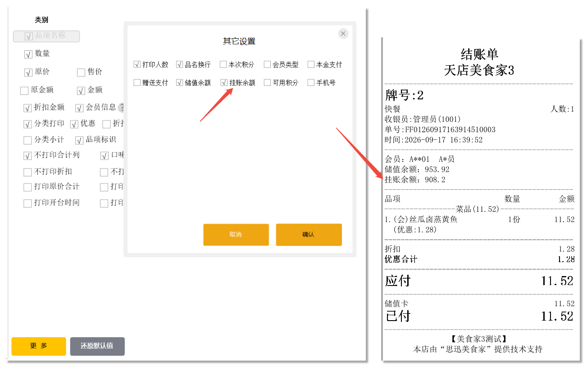
Task: Enable the 本金支付 option
Action: coord(311,65)
